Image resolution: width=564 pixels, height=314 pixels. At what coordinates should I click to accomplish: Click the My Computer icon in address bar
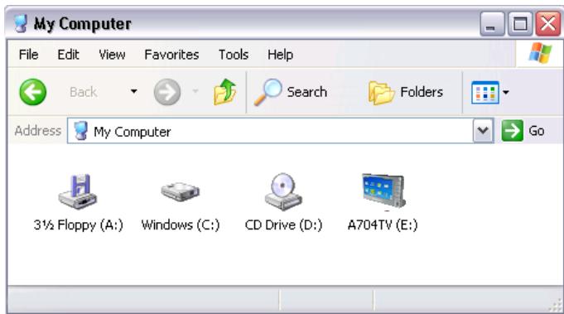[81, 131]
